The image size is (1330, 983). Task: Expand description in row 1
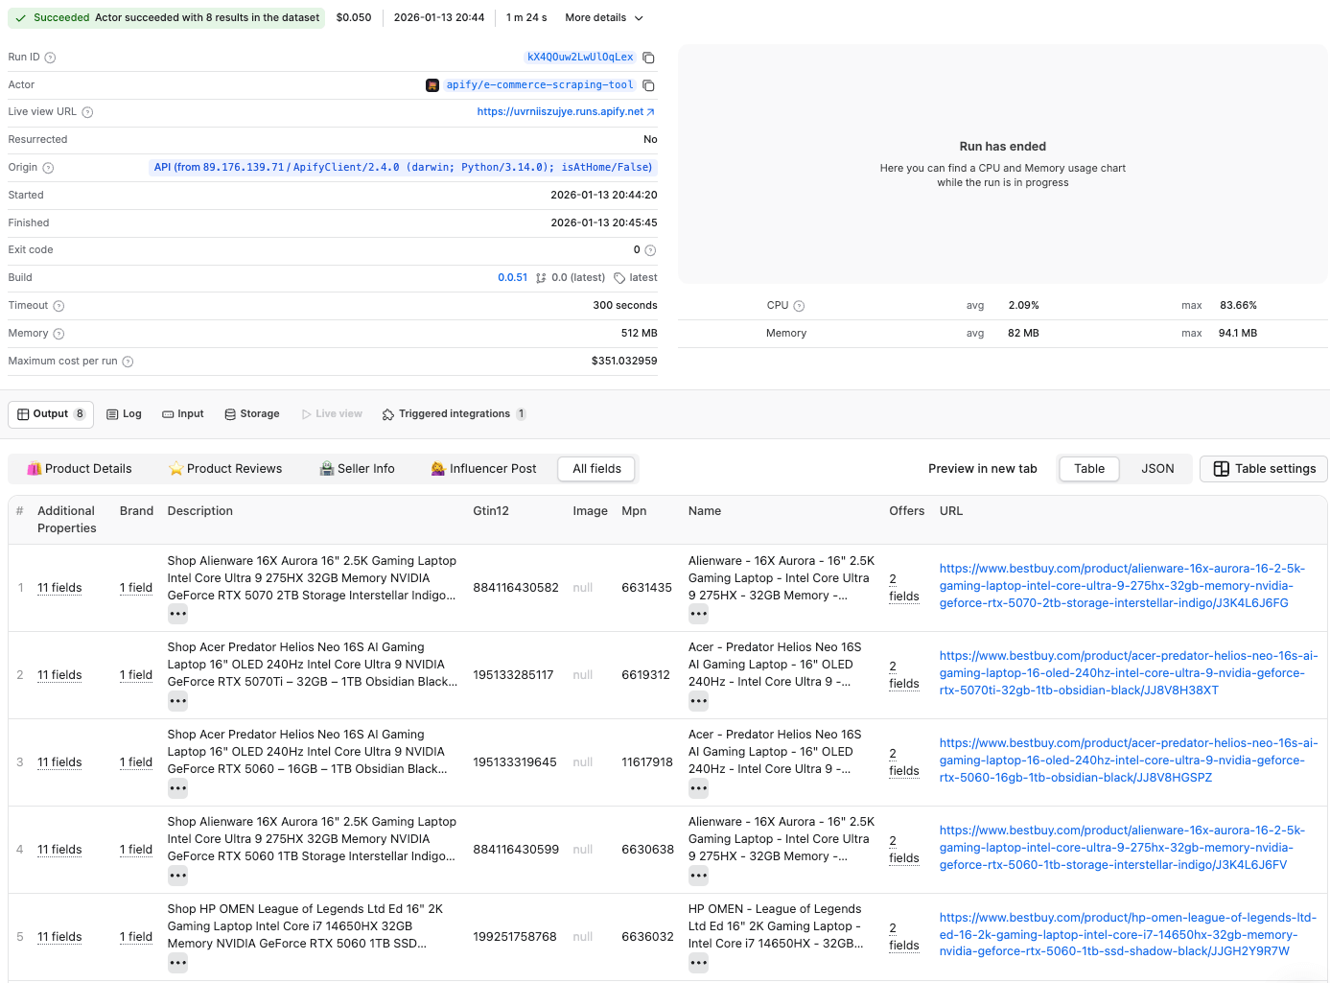click(178, 614)
